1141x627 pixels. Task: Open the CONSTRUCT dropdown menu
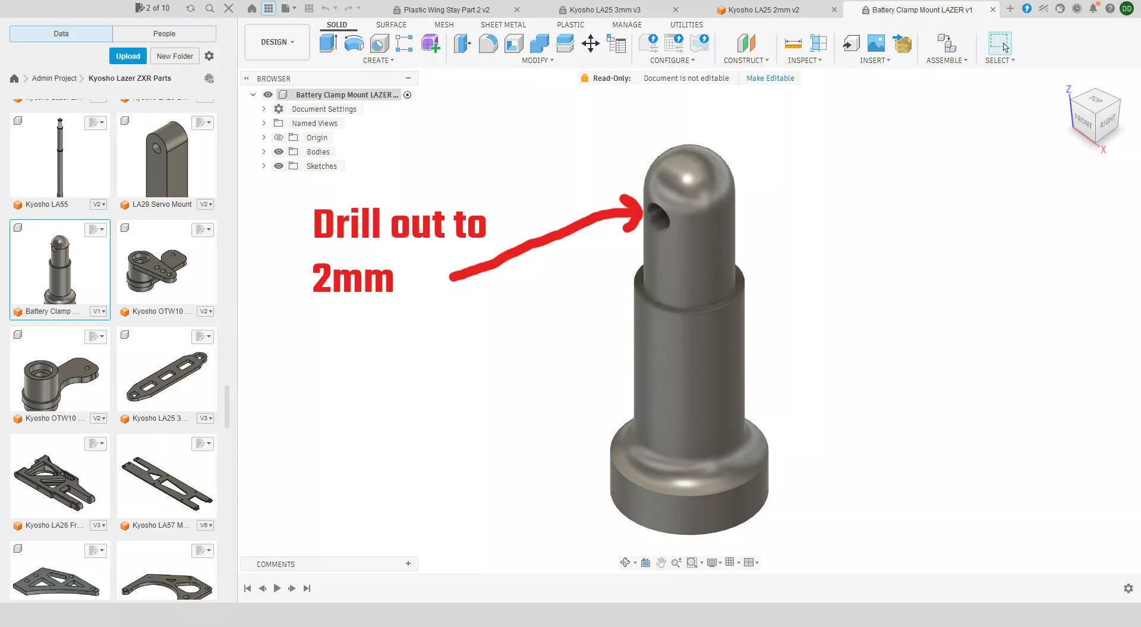[746, 60]
